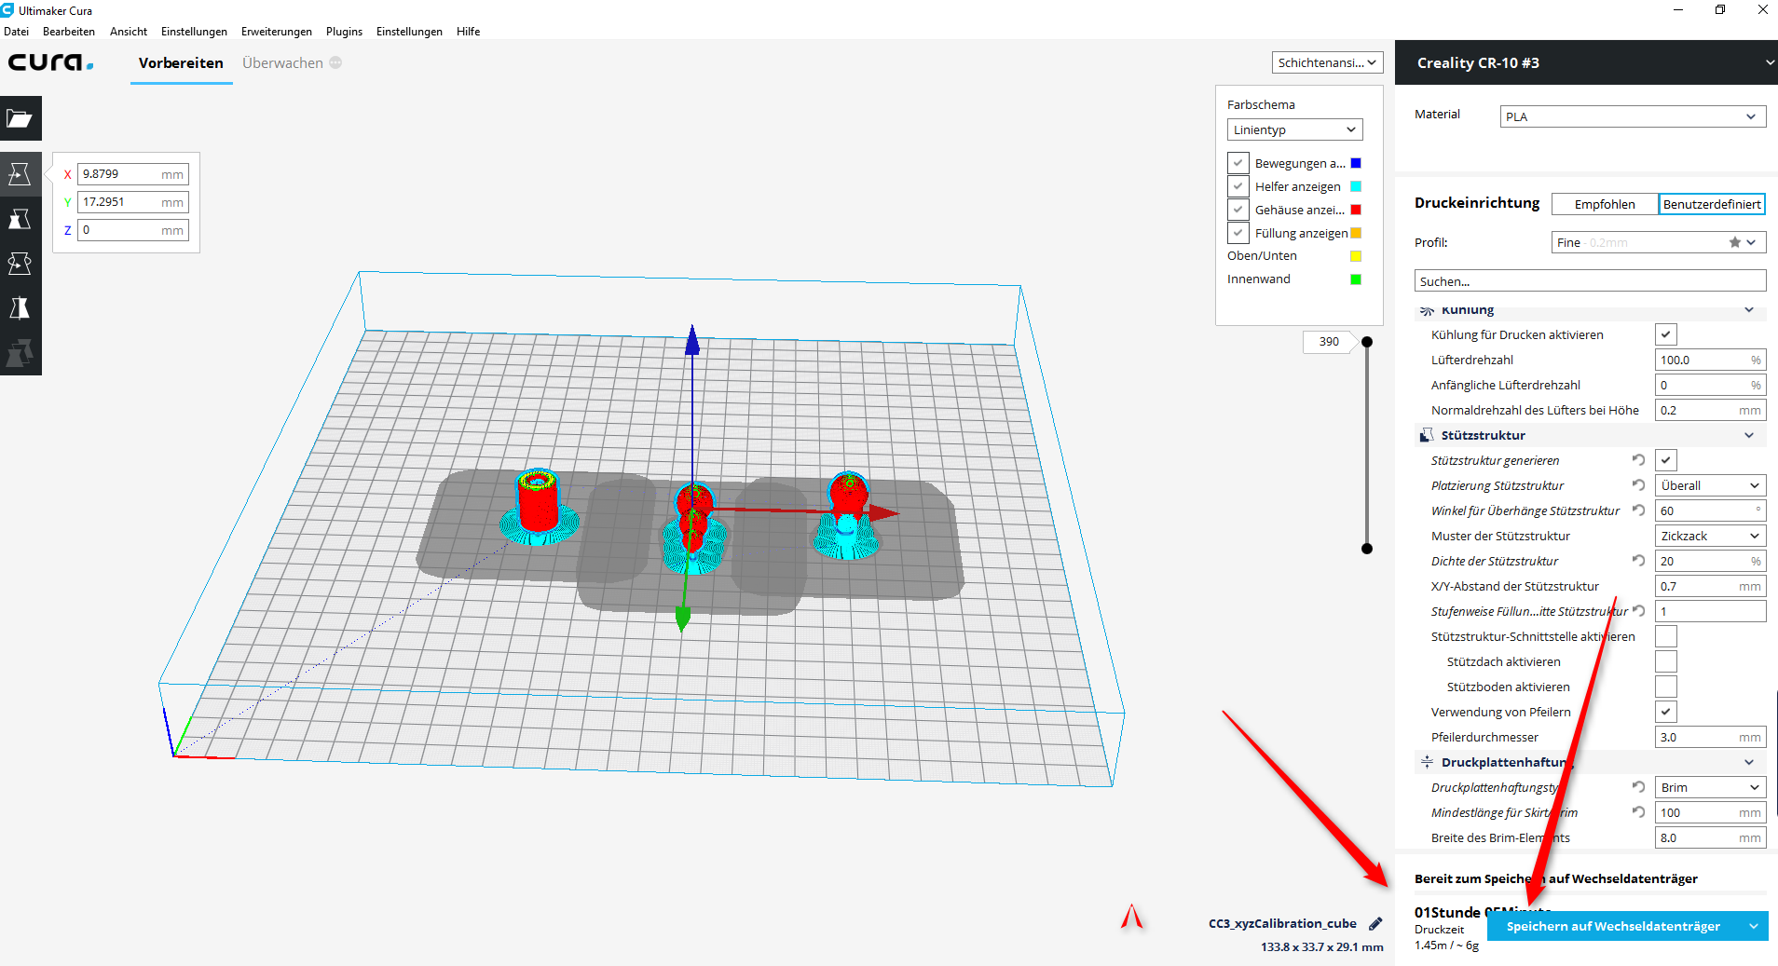Viewport: 1778px width, 966px height.
Task: Click the Cura logo
Action: (x=51, y=62)
